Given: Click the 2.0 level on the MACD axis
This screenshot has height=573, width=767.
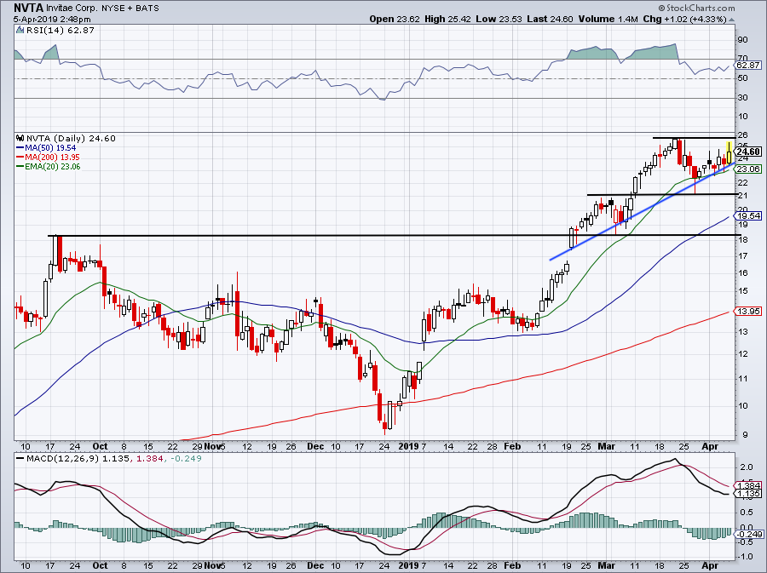Looking at the screenshot, I should 747,467.
